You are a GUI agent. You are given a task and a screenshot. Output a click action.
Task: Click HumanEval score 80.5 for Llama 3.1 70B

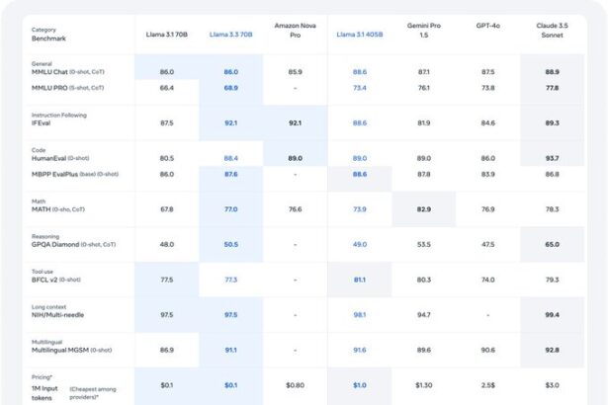(x=167, y=158)
